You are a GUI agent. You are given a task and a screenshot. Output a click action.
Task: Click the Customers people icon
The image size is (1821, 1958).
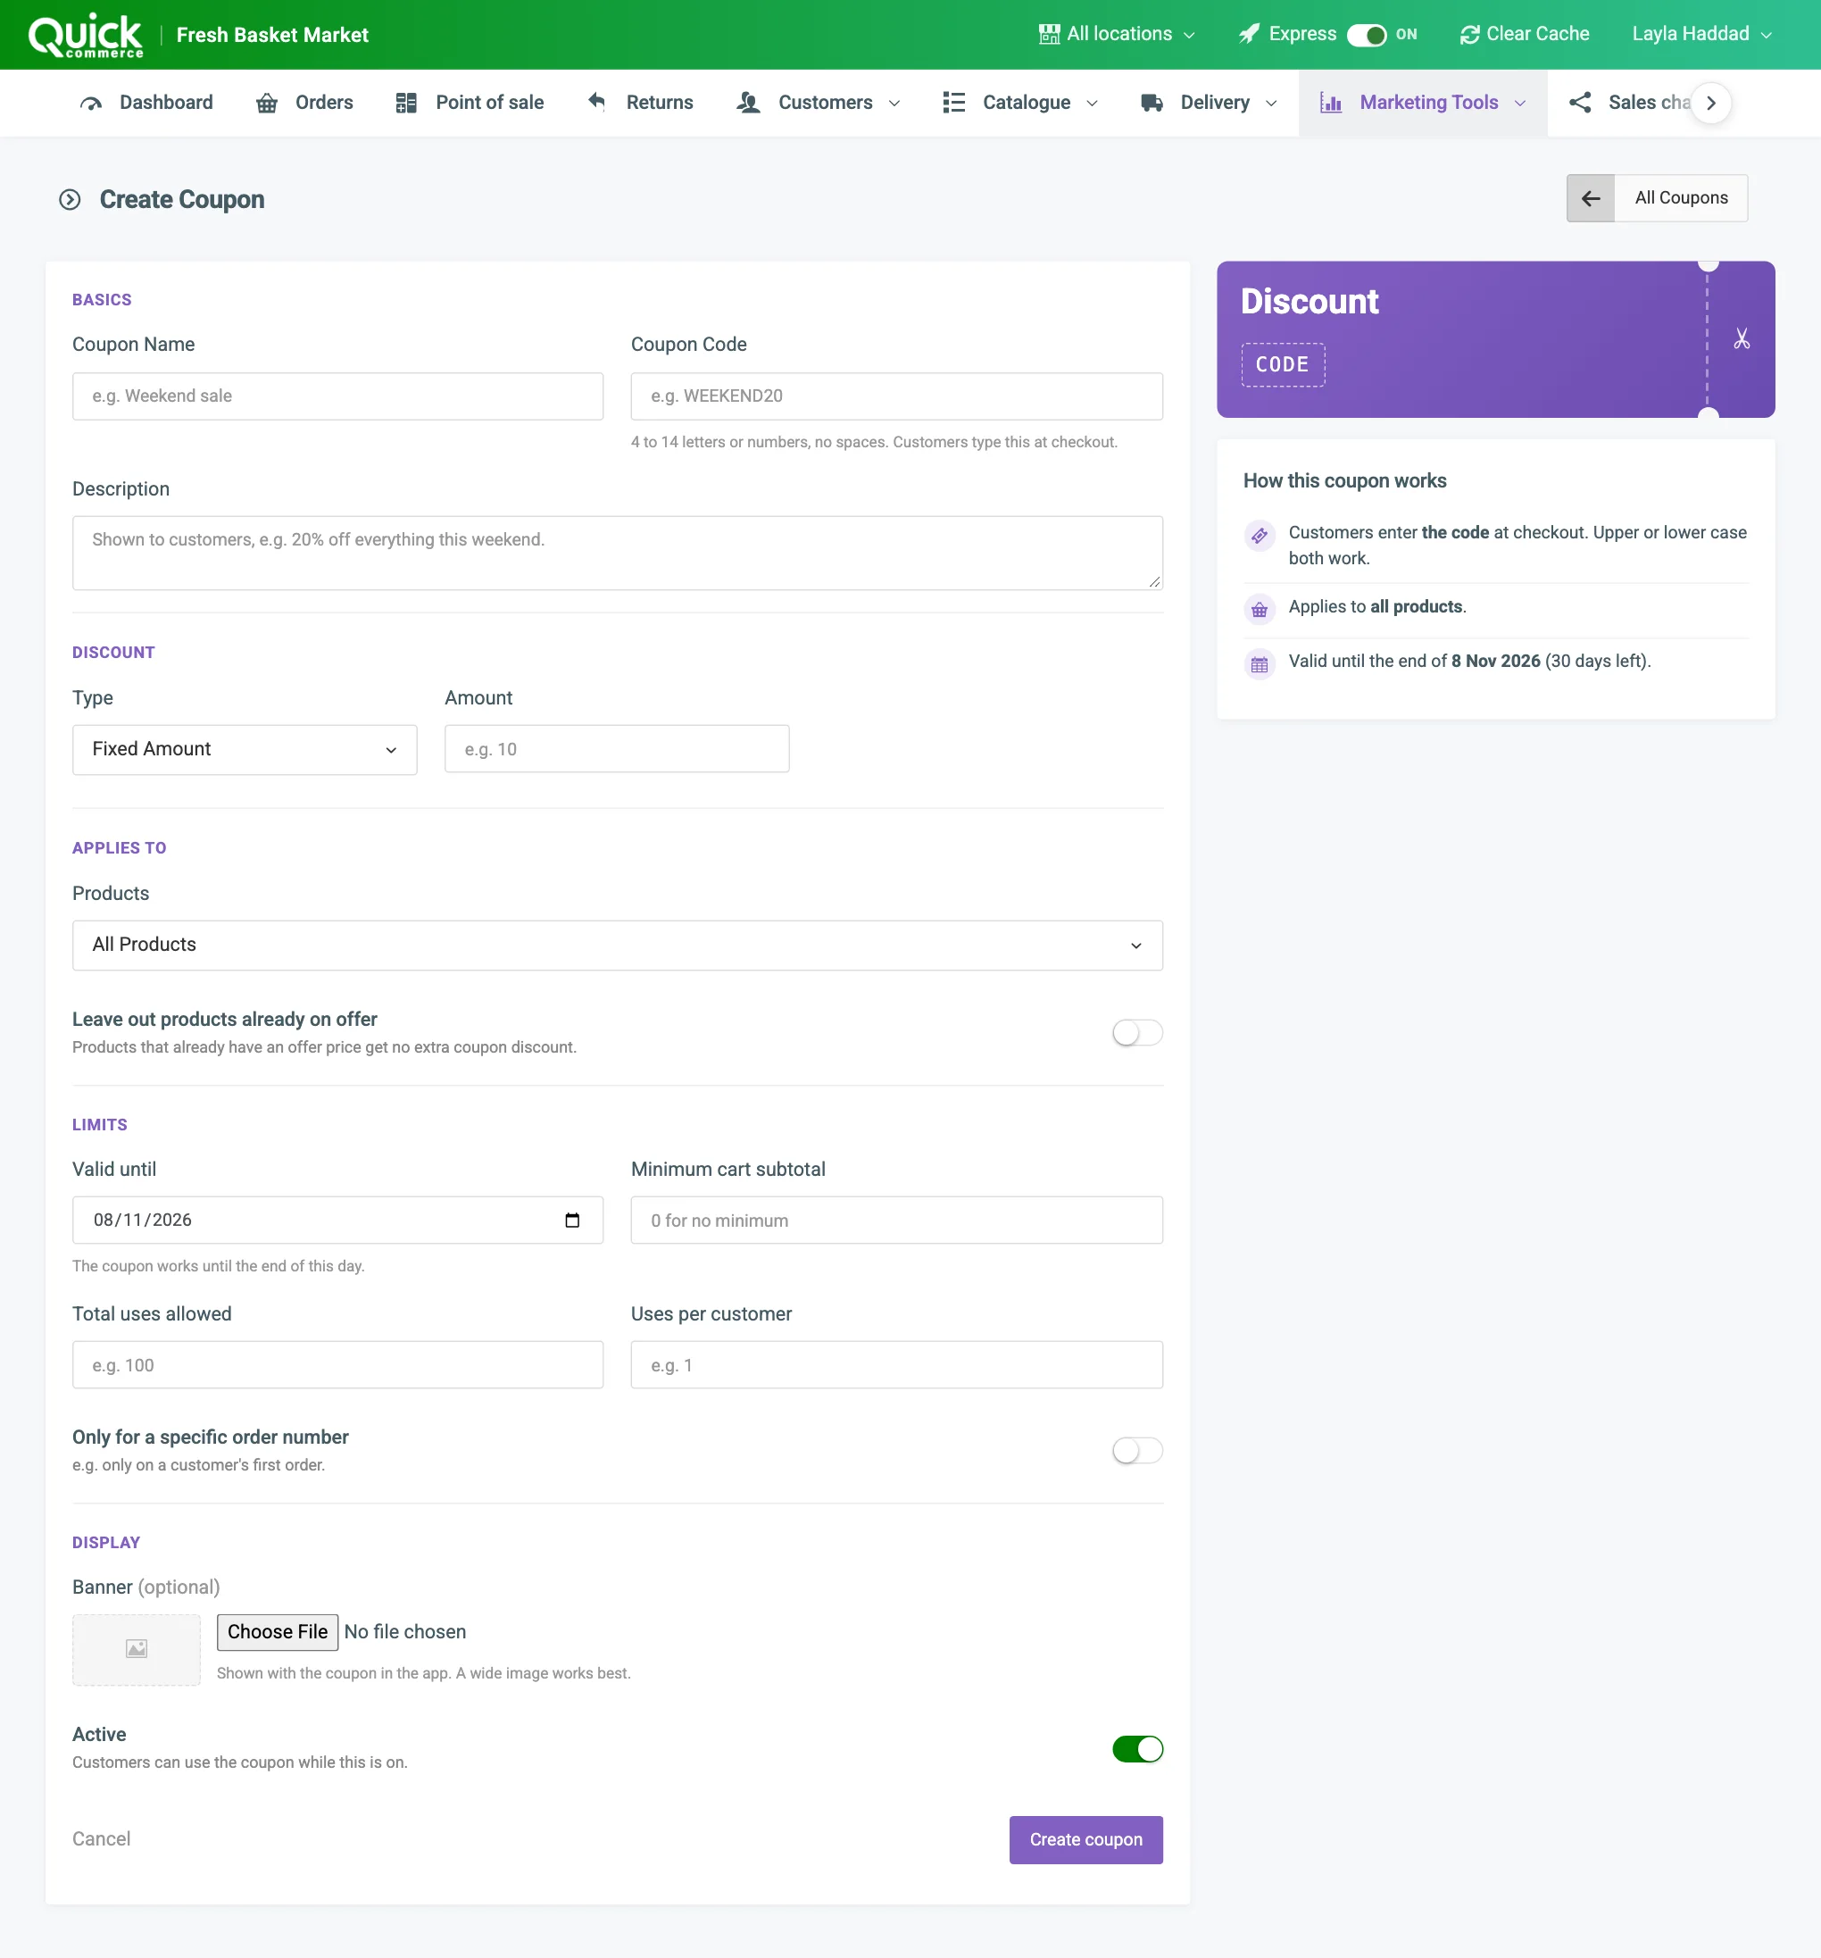(749, 103)
